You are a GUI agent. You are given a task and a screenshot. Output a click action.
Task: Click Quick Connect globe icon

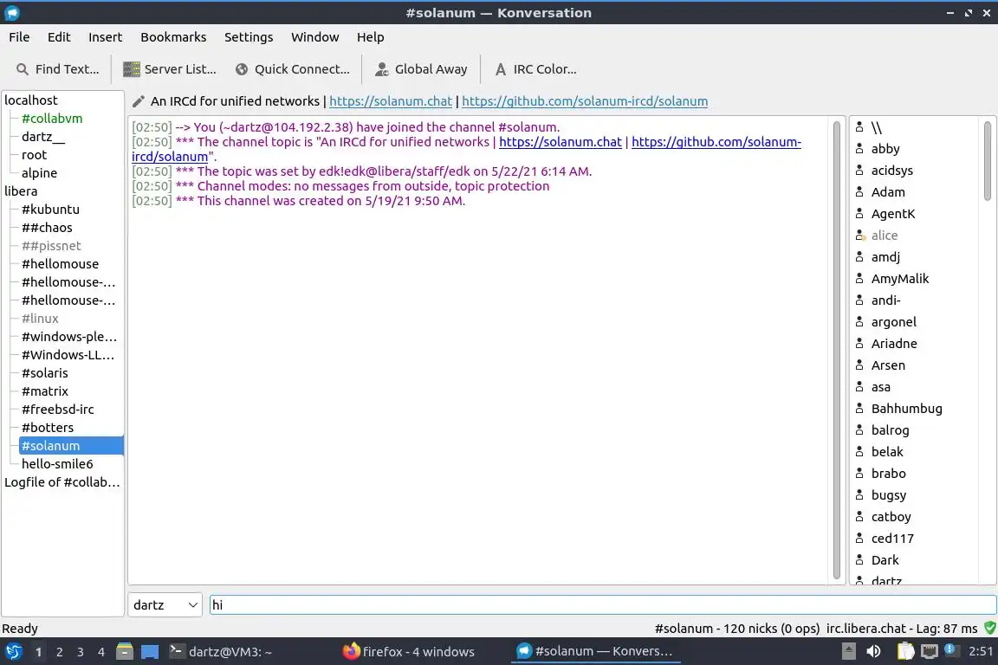[x=241, y=69]
